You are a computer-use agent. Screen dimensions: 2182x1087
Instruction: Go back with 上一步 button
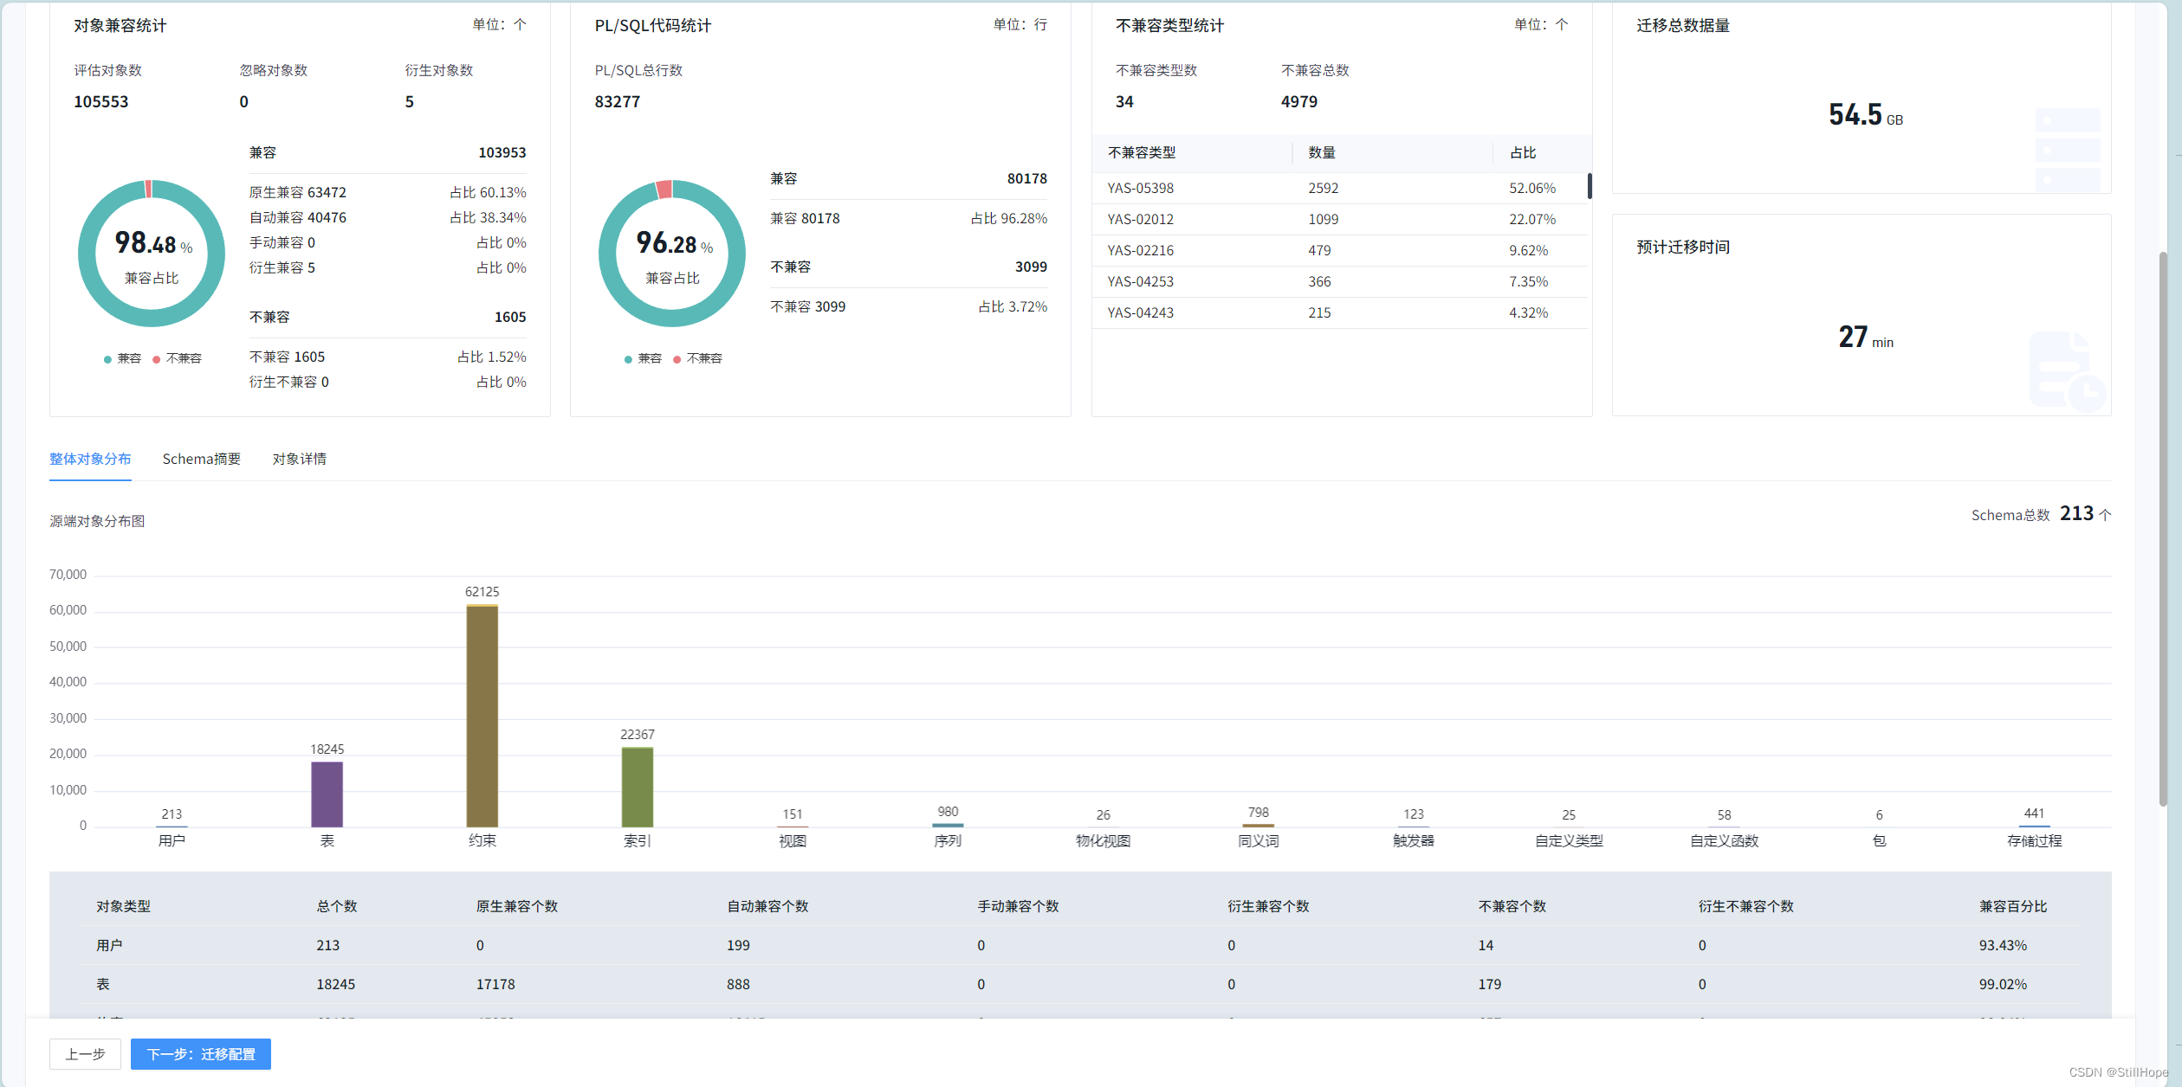pos(85,1054)
